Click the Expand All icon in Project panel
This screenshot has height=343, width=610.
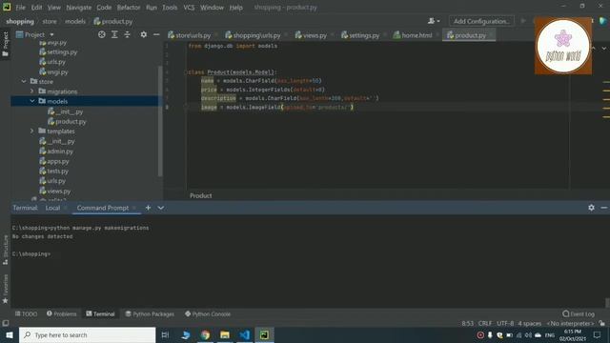coord(114,34)
